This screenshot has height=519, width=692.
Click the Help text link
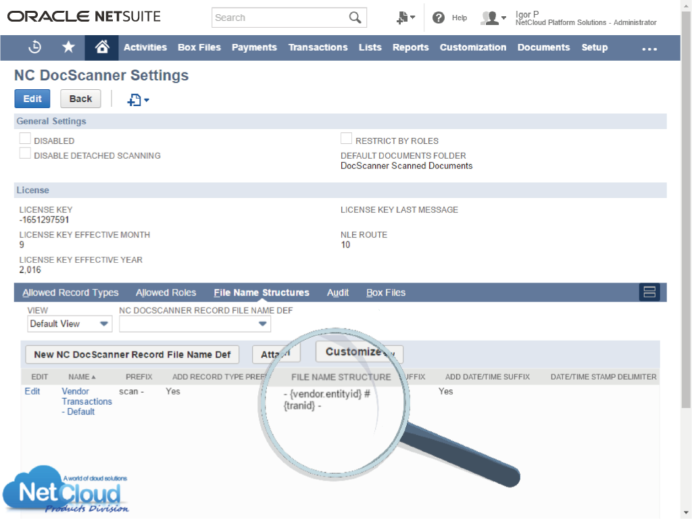460,18
